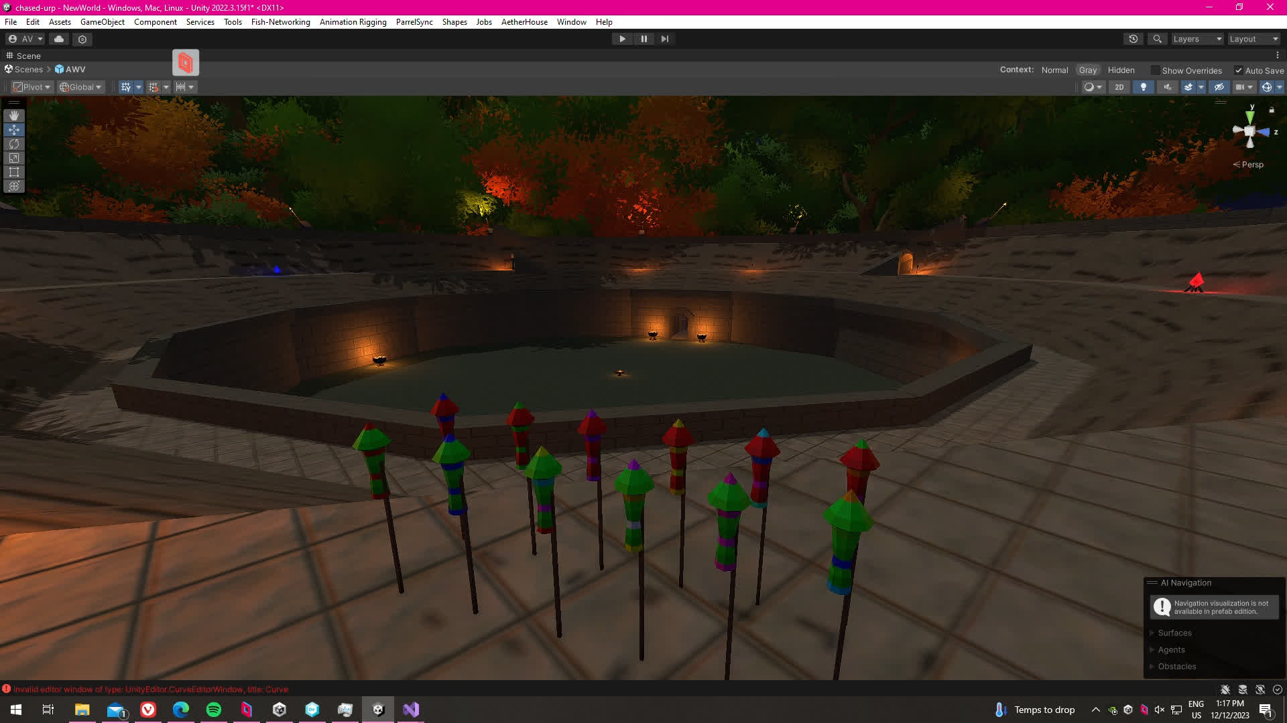This screenshot has height=723, width=1287.
Task: Select the Scale tool
Action: tap(13, 158)
